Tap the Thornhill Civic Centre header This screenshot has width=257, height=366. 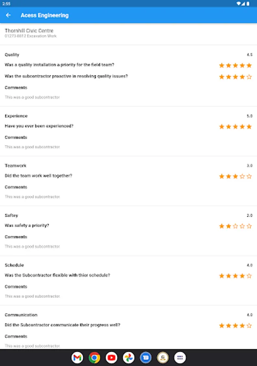click(29, 30)
